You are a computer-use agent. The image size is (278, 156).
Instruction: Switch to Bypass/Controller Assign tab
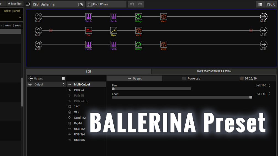(x=214, y=71)
